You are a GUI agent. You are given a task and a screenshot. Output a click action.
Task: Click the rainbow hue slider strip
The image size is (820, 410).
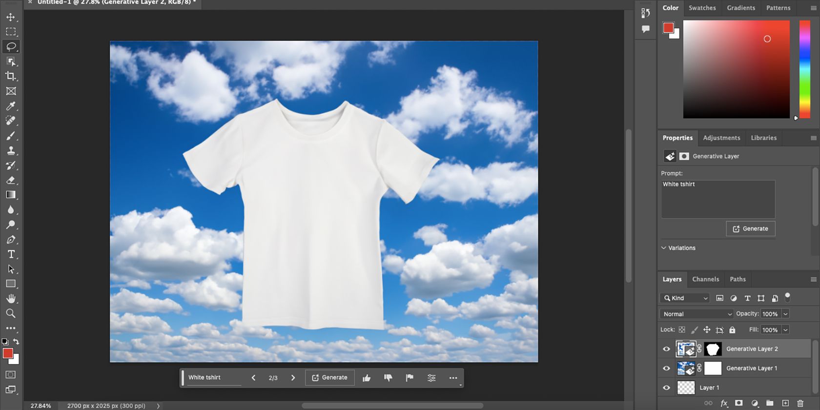click(804, 68)
